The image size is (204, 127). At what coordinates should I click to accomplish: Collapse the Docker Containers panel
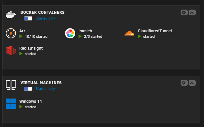point(192,12)
